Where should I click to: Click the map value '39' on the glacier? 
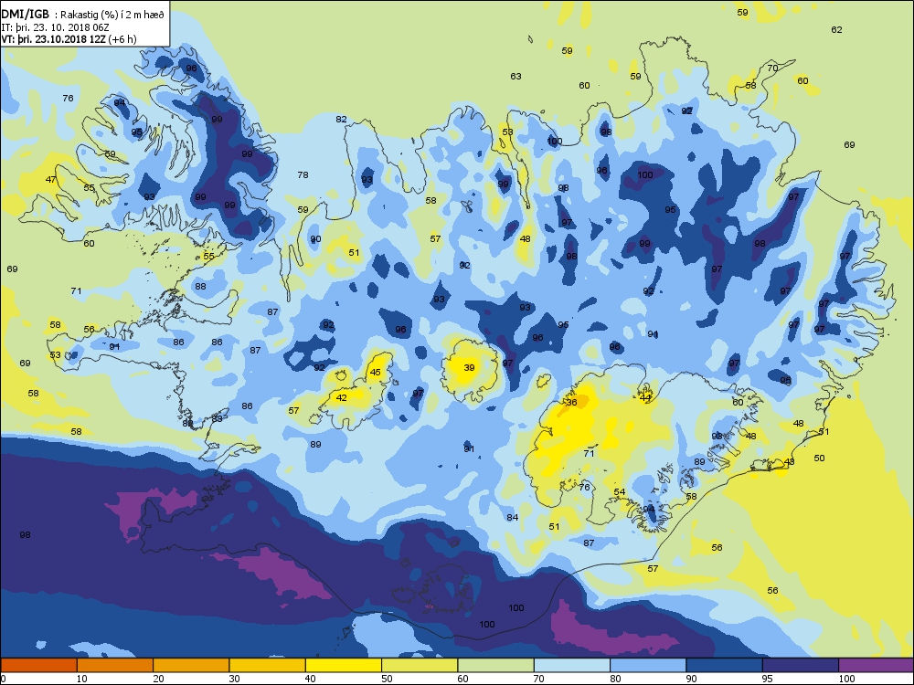469,367
